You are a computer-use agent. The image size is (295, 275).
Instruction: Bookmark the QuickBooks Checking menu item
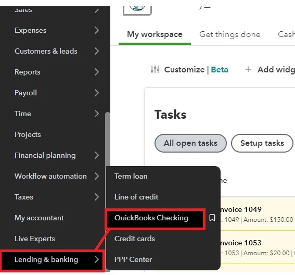coord(212,218)
